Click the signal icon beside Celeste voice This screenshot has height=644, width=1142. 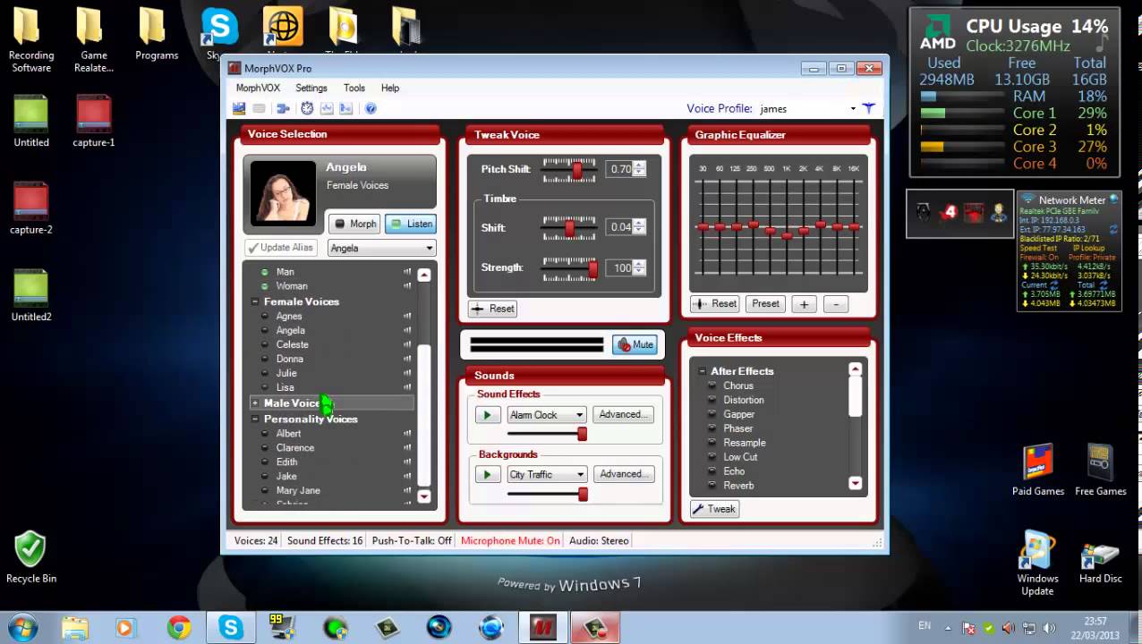point(407,344)
